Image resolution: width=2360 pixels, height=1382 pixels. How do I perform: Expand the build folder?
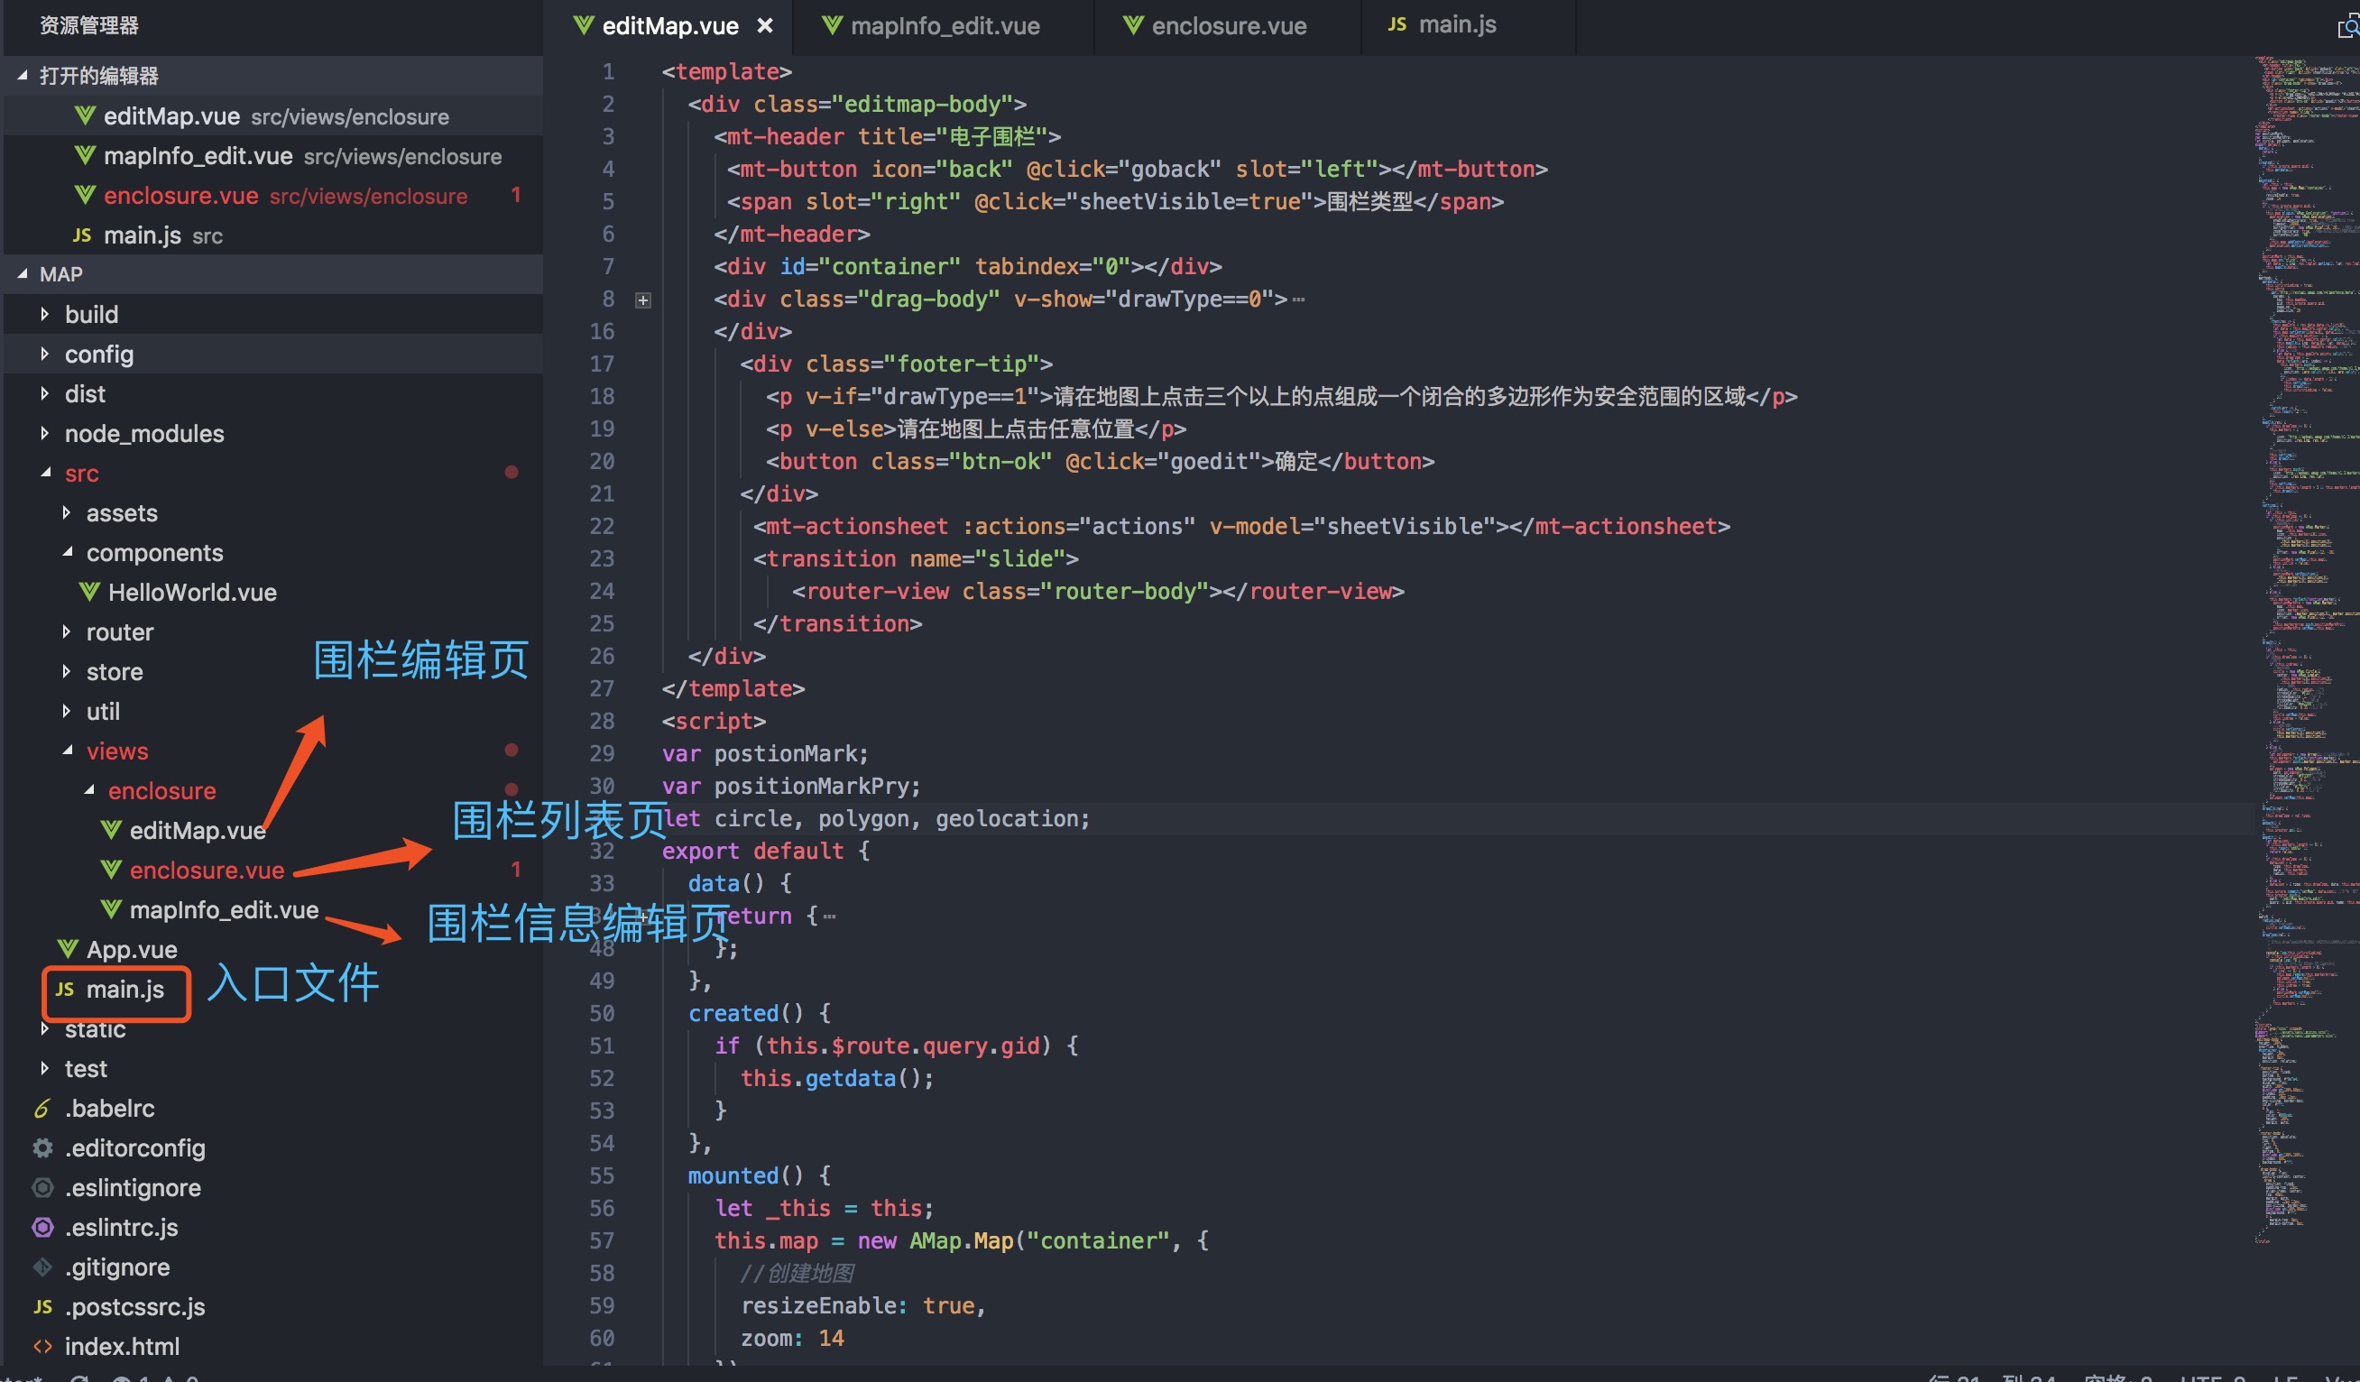44,315
